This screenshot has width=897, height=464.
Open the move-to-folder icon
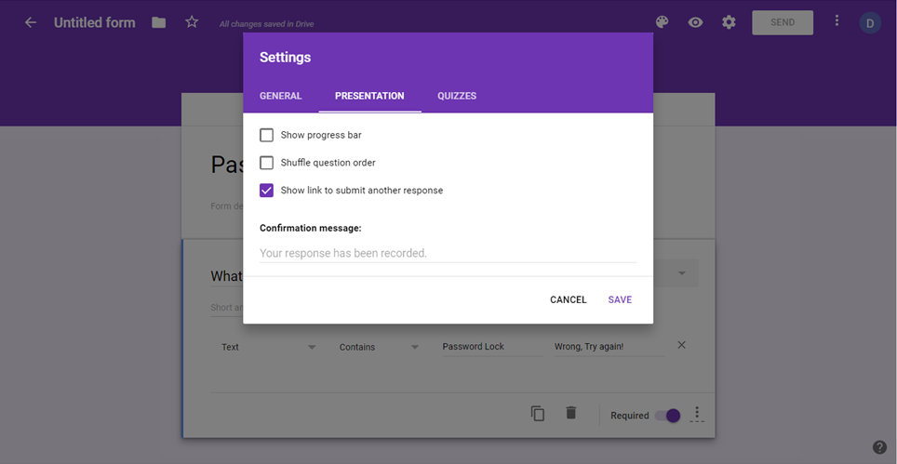pyautogui.click(x=159, y=22)
